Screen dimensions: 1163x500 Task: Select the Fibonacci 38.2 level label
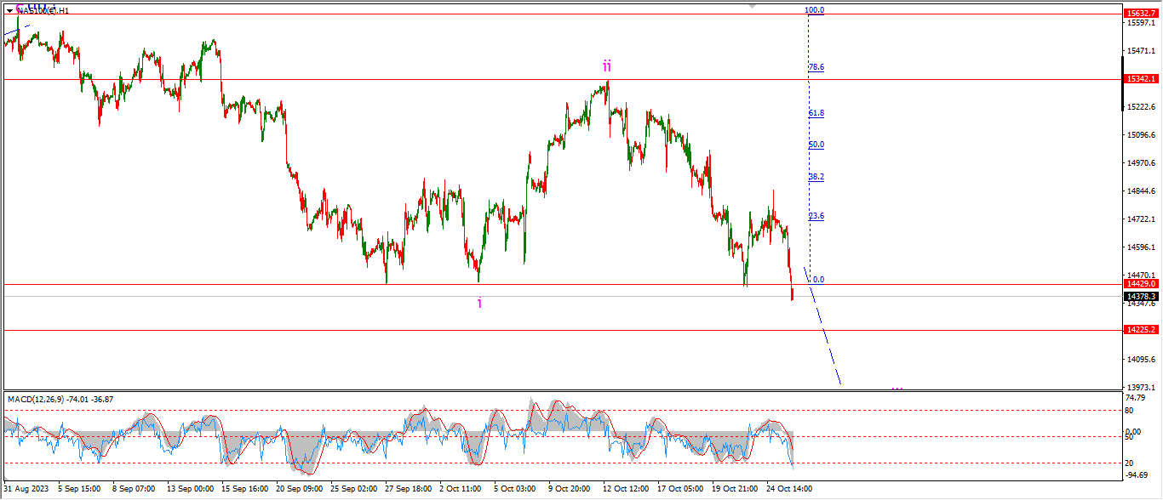(816, 177)
